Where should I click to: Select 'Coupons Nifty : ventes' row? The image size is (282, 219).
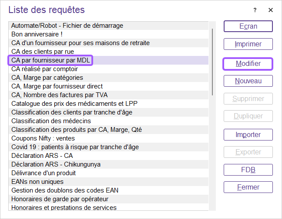click(x=43, y=138)
